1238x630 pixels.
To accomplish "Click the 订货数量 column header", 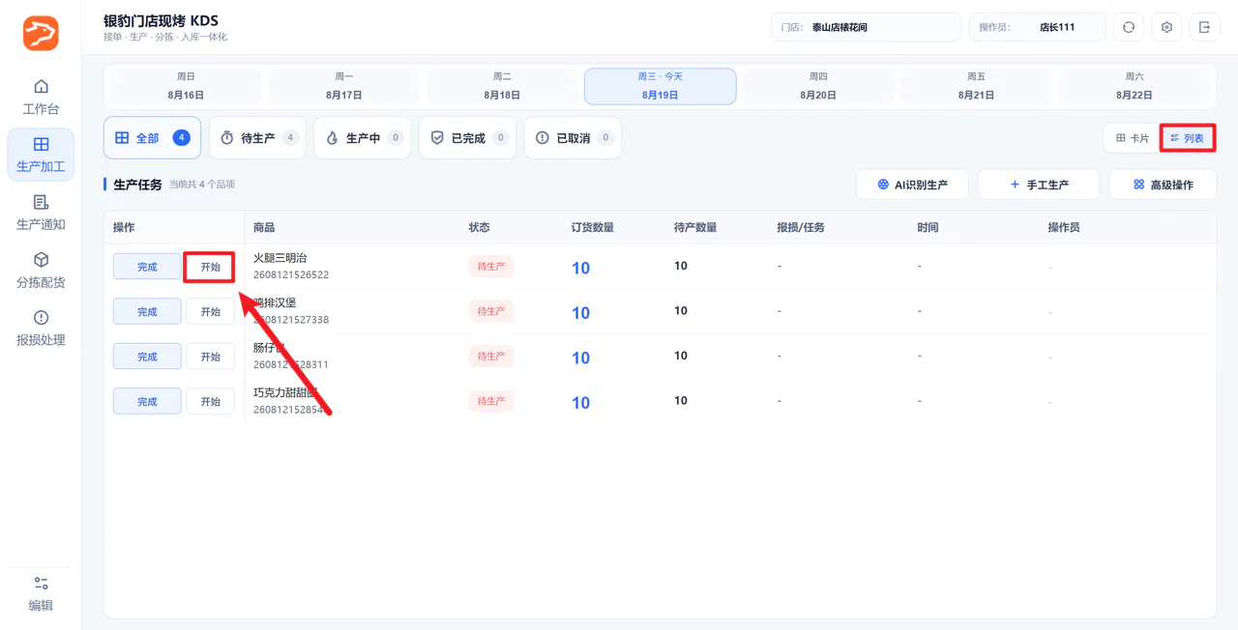I will tap(593, 227).
